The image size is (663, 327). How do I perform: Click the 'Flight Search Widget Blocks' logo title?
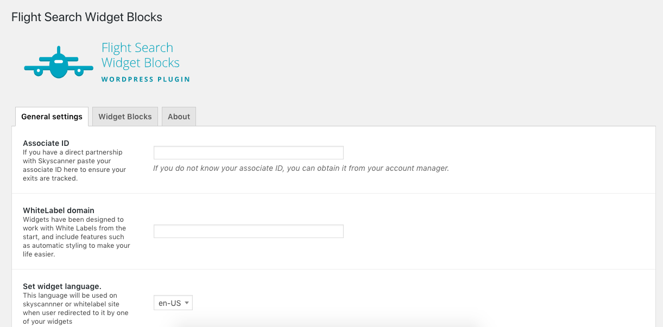point(141,55)
